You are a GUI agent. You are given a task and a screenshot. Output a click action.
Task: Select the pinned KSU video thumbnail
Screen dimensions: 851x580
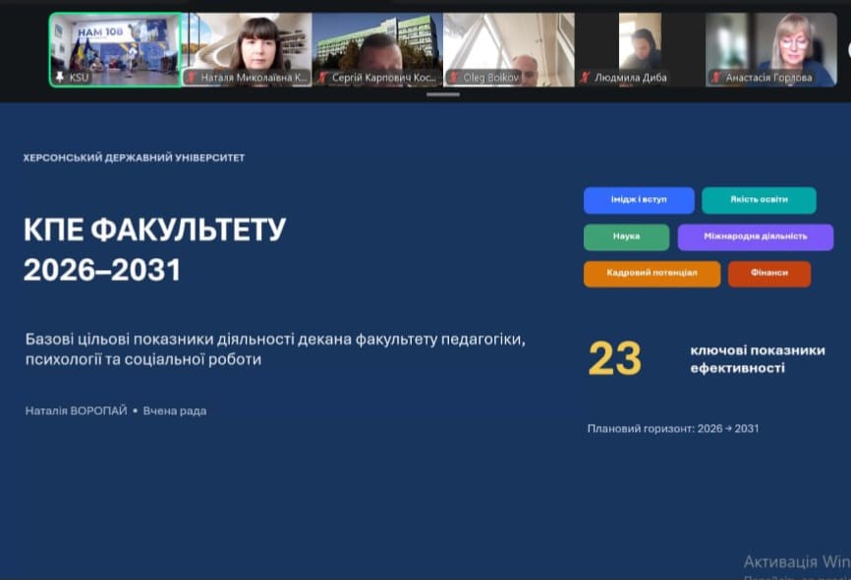click(x=116, y=49)
